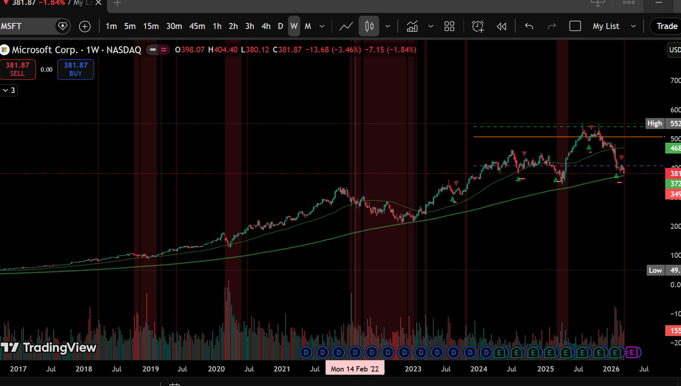The image size is (681, 386).
Task: Click the Mon 14 Feb '22 date label
Action: (x=355, y=369)
